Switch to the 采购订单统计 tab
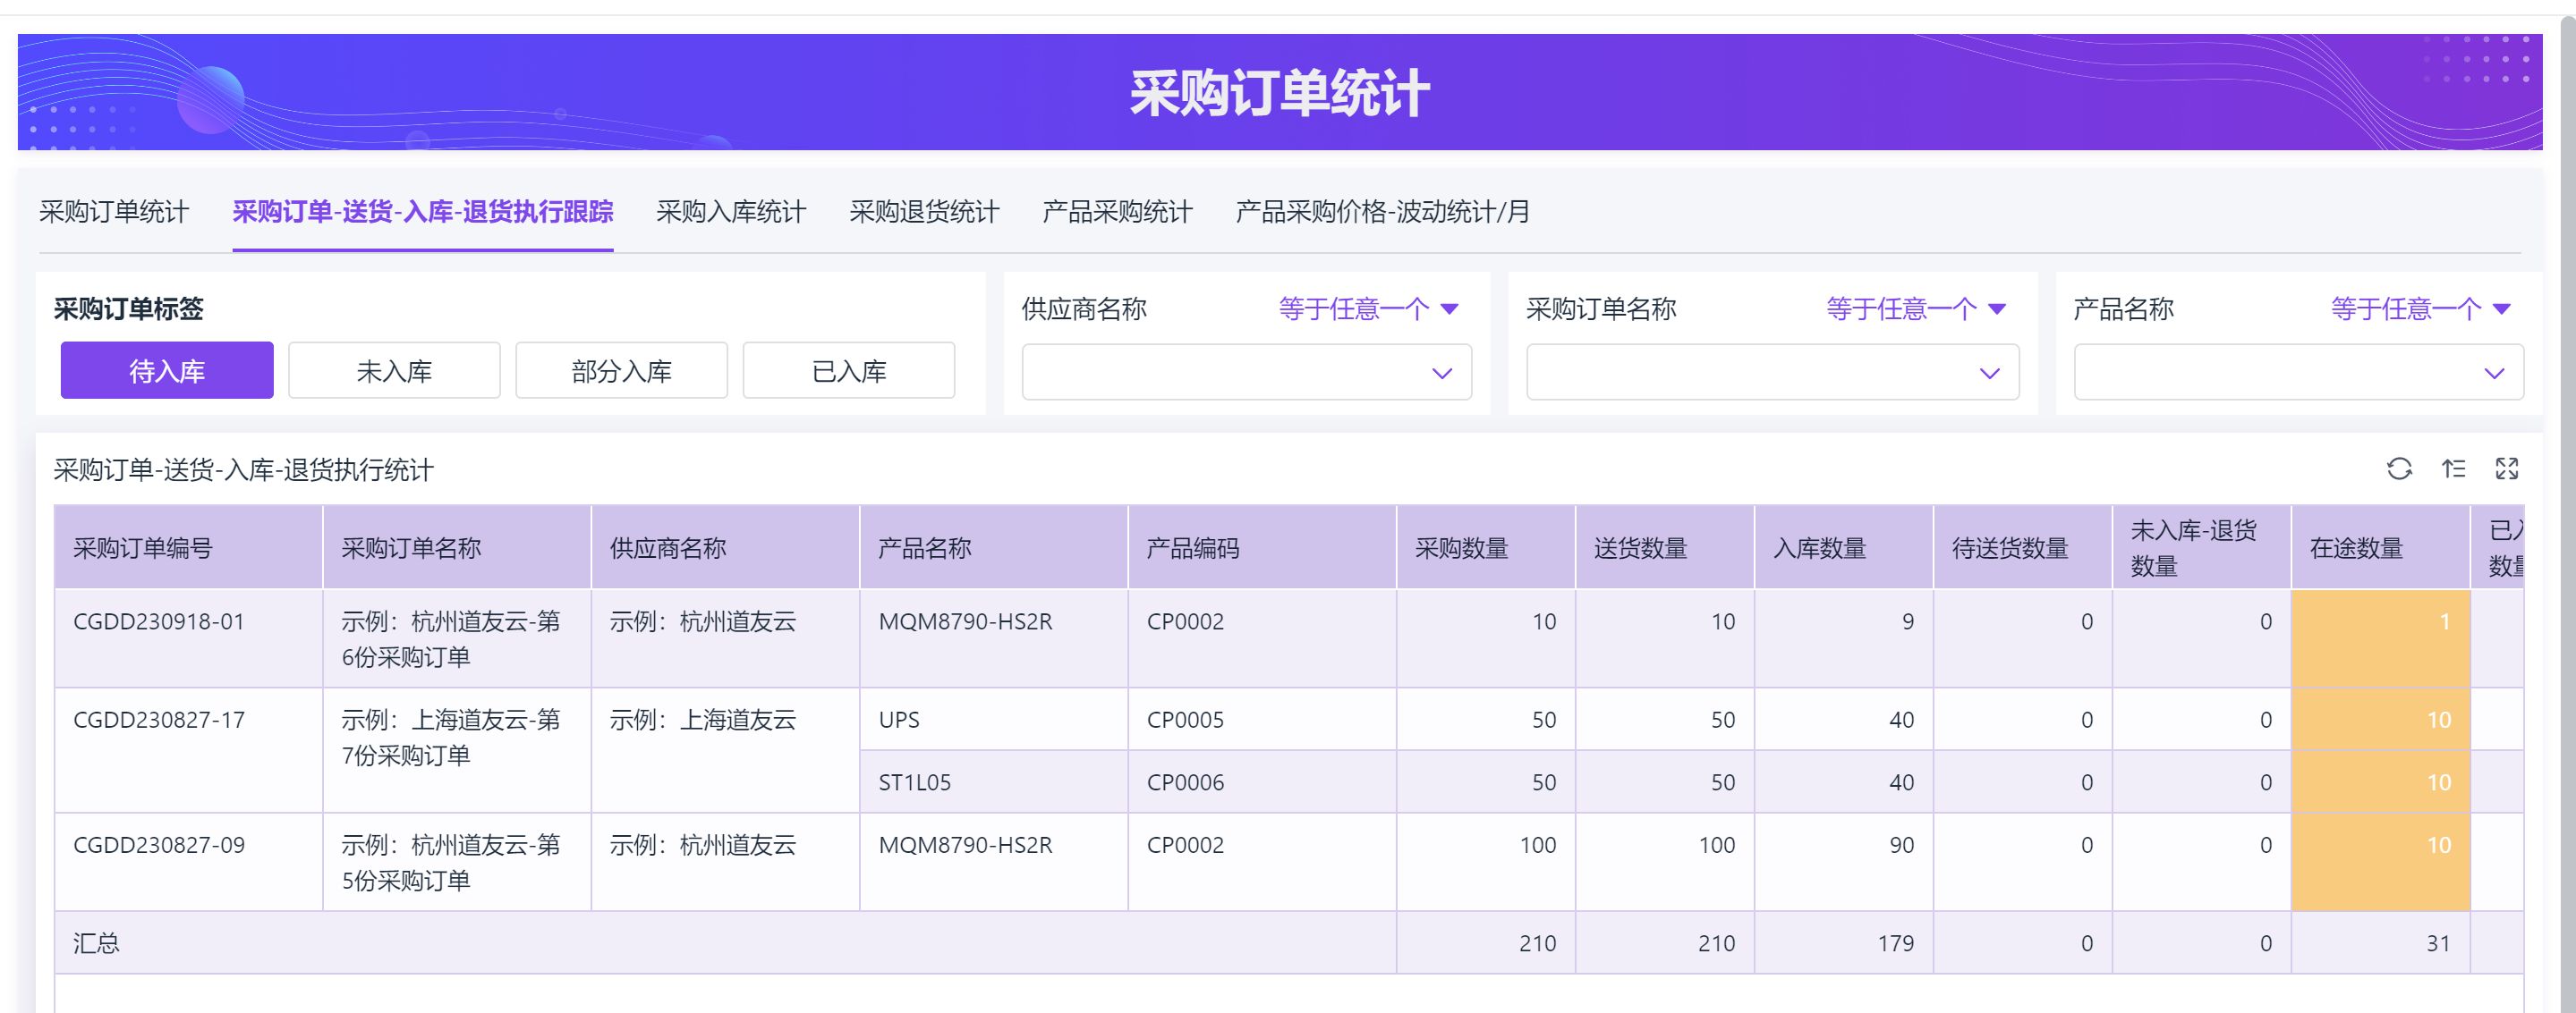Image resolution: width=2576 pixels, height=1013 pixels. (114, 212)
